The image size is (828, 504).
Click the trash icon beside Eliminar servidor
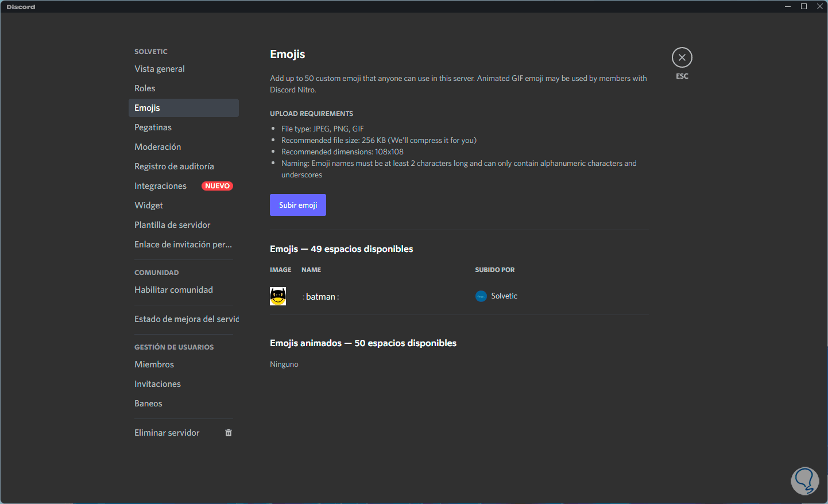[229, 433]
